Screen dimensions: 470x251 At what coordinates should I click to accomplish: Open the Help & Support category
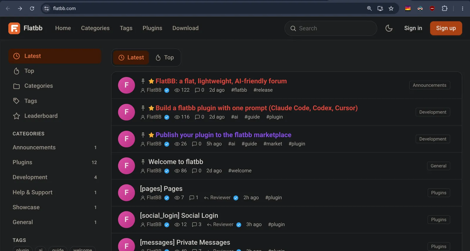coord(55,192)
